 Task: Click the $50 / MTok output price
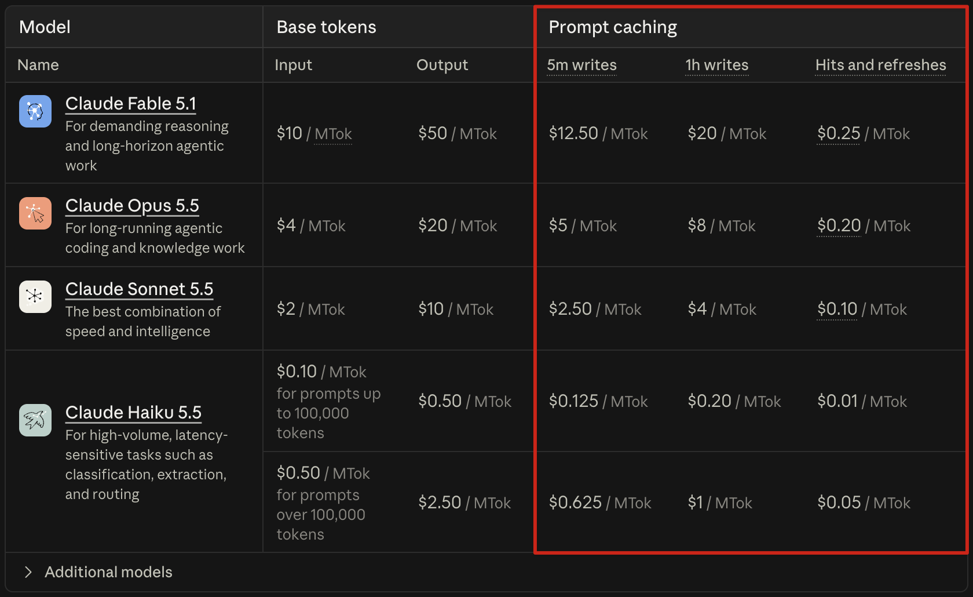point(458,134)
